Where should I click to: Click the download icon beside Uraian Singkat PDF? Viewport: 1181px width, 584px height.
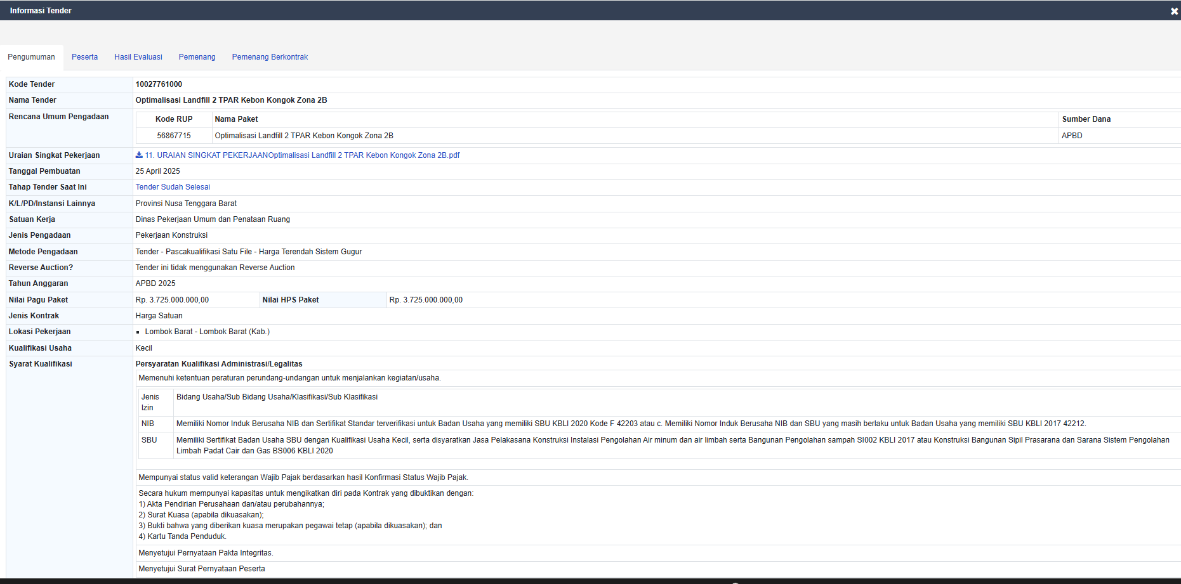coord(139,155)
